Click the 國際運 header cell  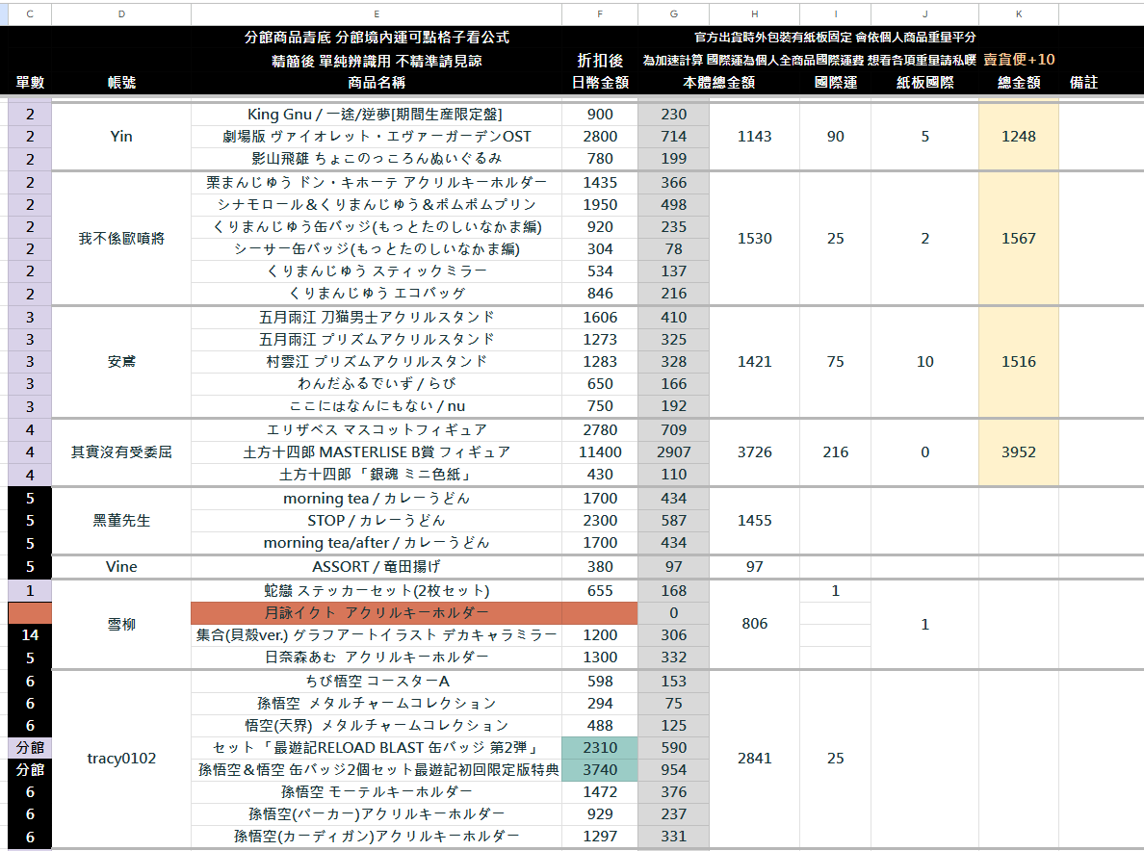tap(836, 83)
